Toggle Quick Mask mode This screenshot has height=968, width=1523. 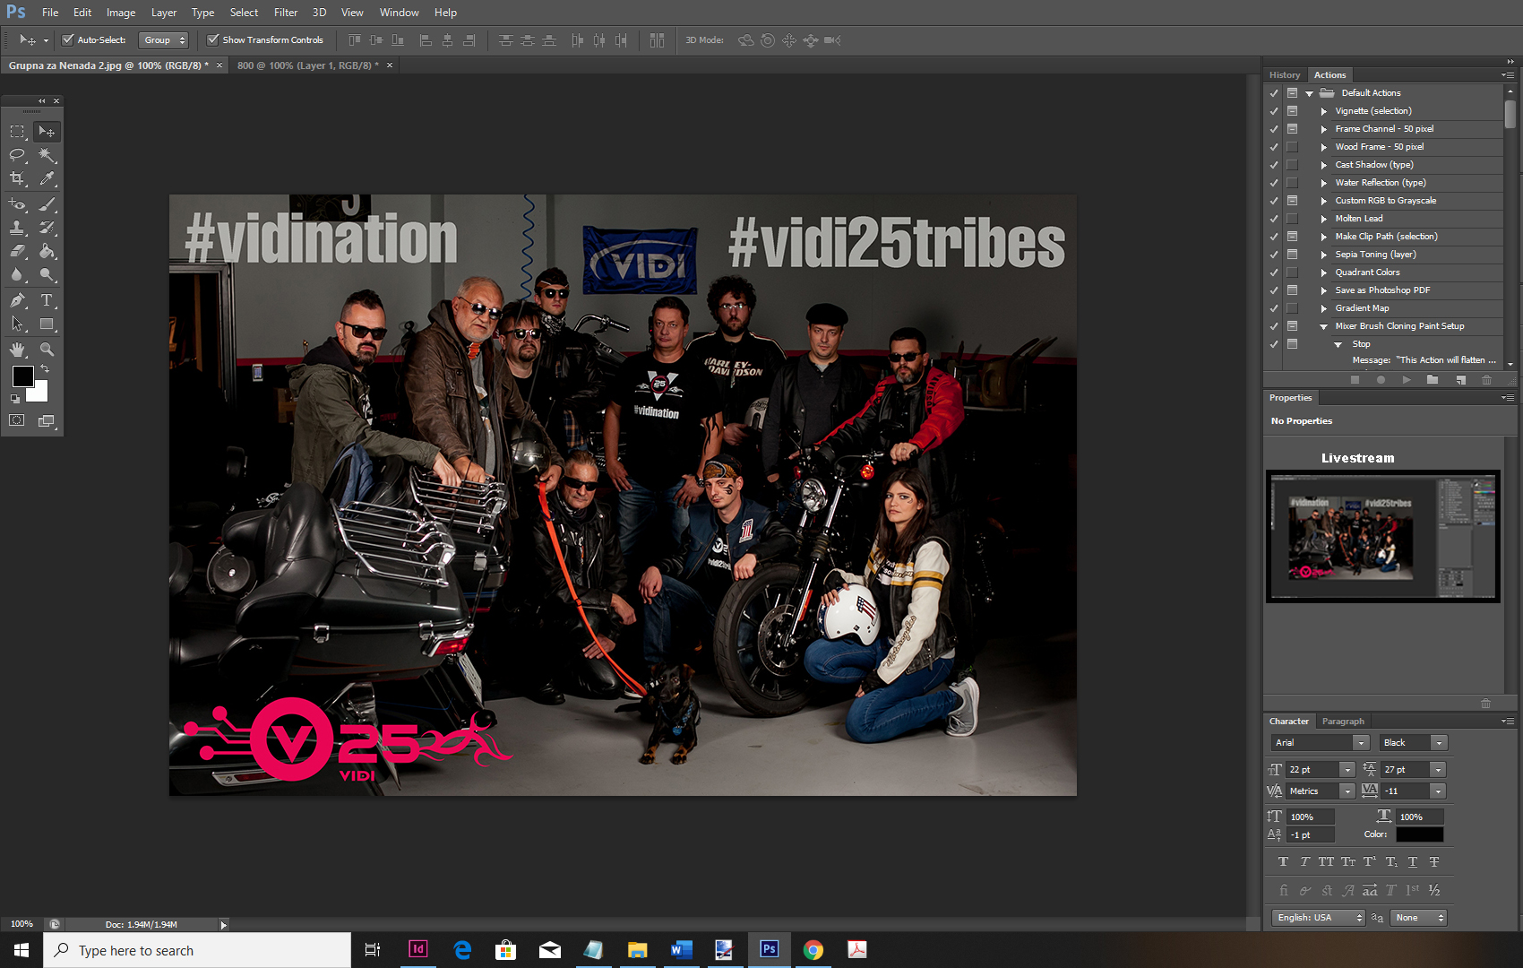click(17, 420)
